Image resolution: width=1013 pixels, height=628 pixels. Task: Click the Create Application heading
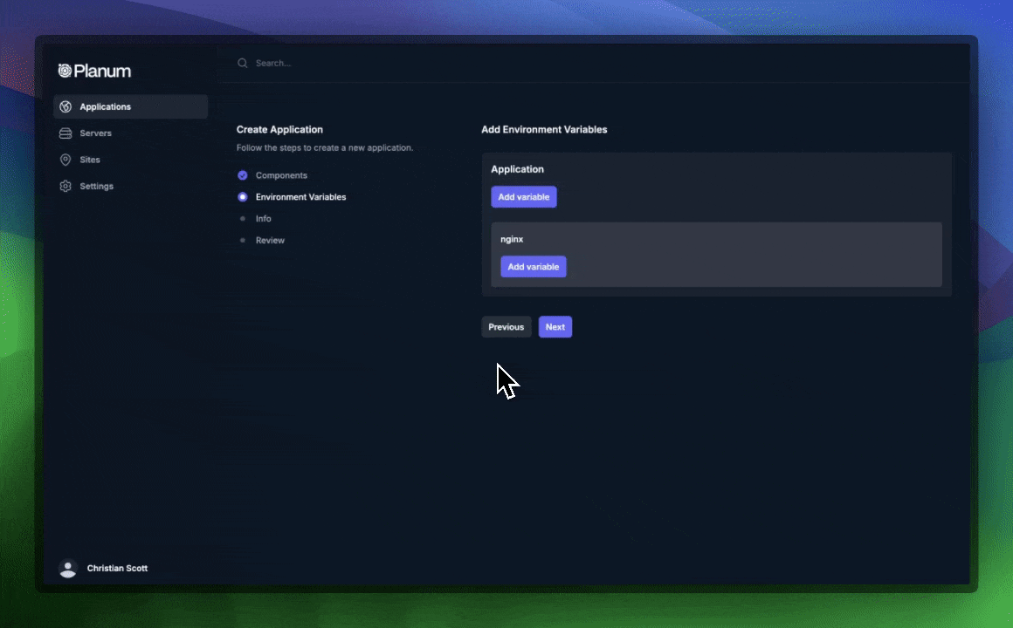tap(279, 129)
